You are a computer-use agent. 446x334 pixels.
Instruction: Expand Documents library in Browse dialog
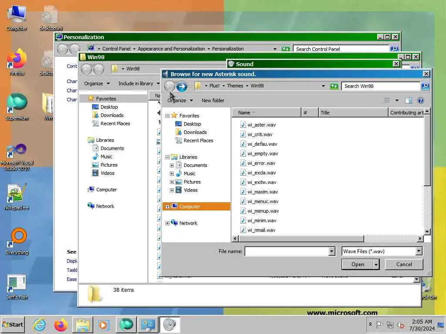172,165
